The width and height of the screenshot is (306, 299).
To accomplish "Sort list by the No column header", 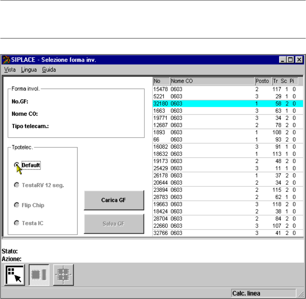I will pyautogui.click(x=161, y=81).
